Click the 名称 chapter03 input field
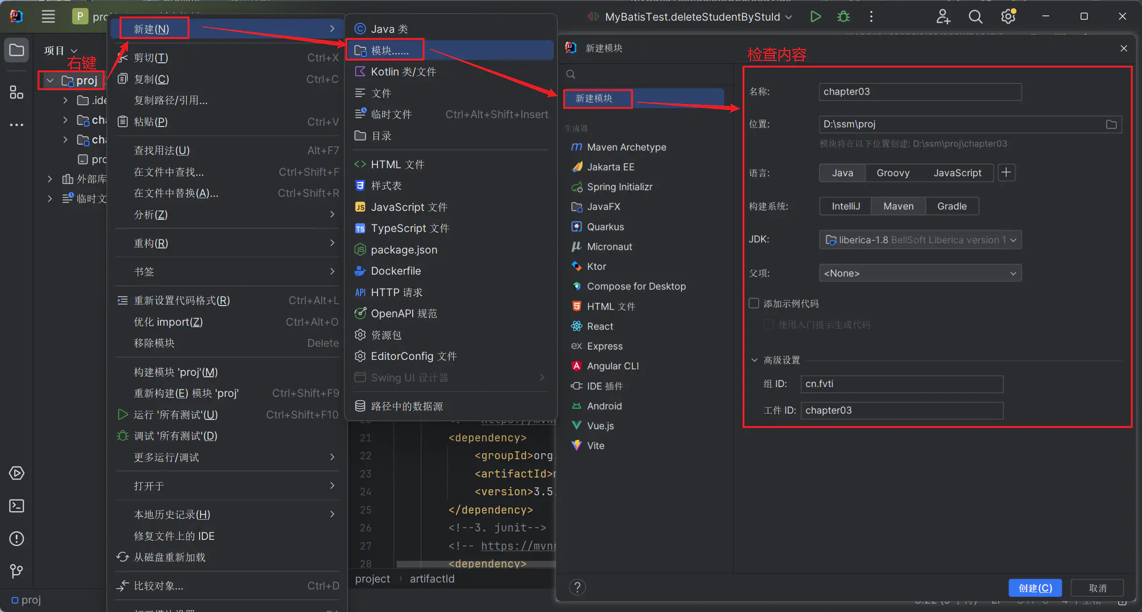This screenshot has width=1142, height=612. pos(920,91)
